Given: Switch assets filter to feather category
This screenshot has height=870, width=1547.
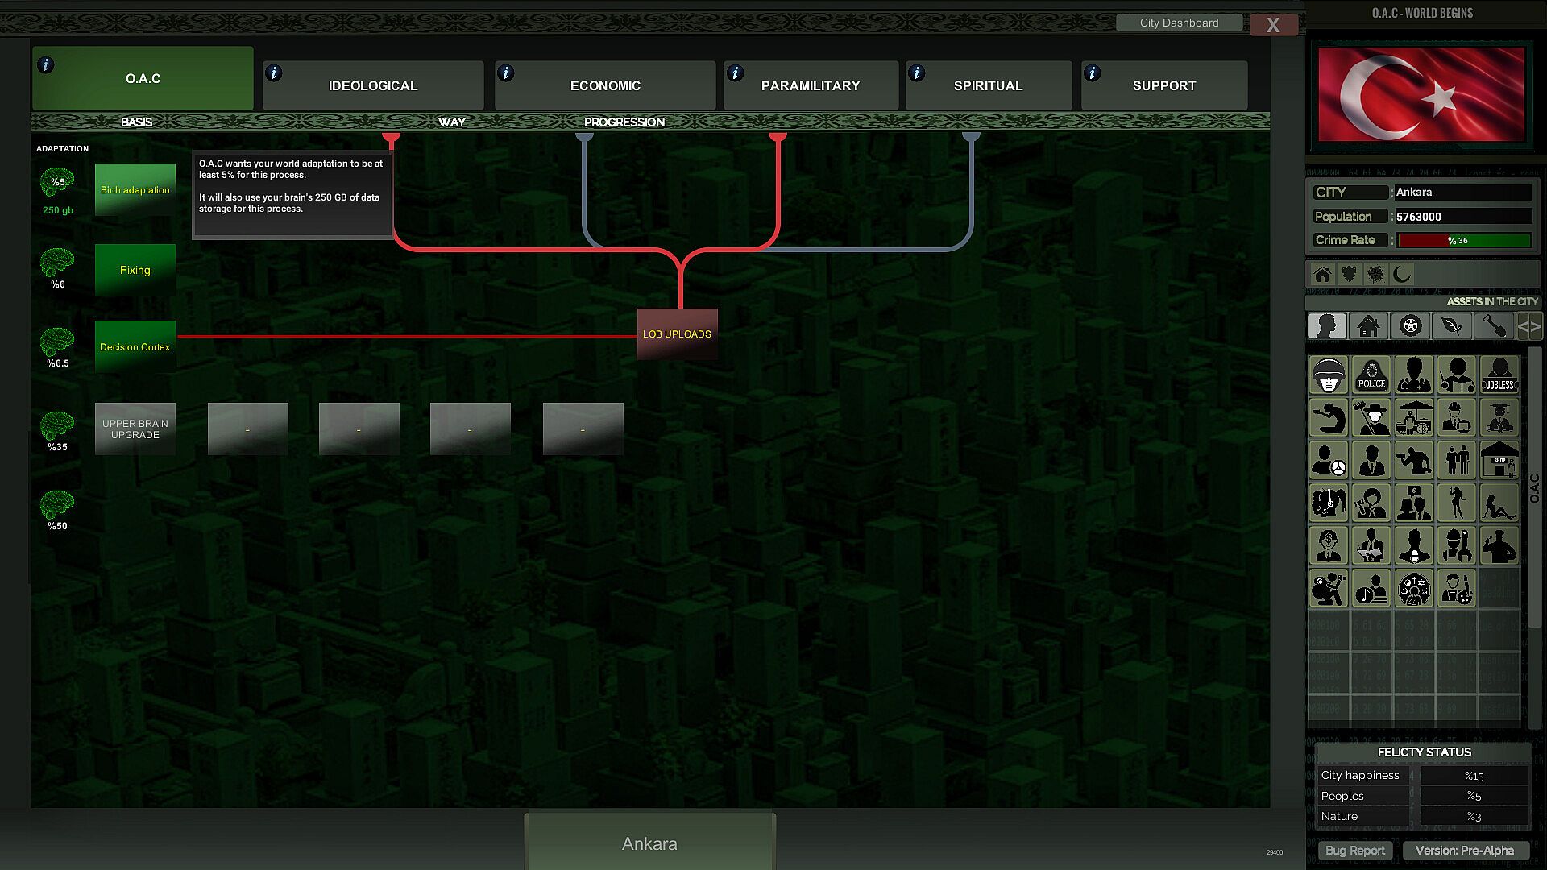Looking at the screenshot, I should click(1452, 326).
